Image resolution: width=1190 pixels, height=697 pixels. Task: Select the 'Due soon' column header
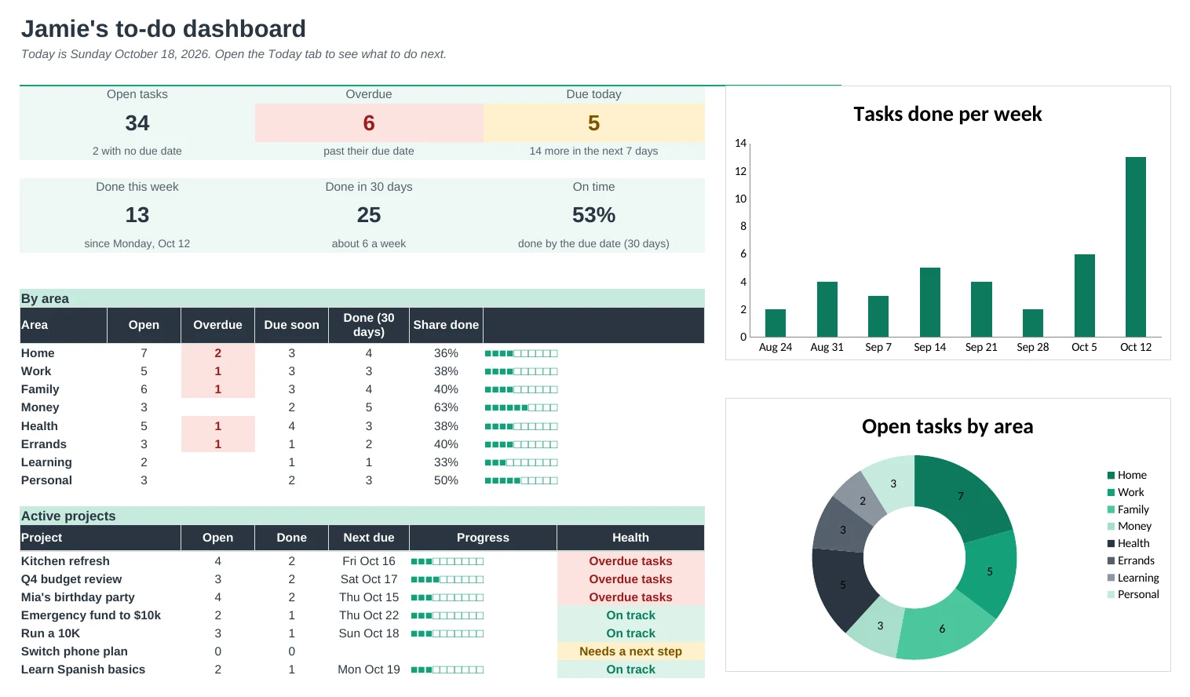(x=292, y=325)
